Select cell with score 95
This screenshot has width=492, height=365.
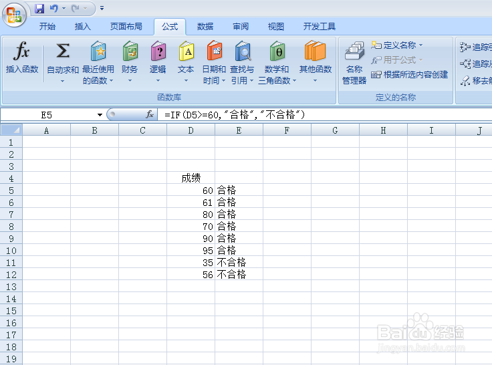191,251
